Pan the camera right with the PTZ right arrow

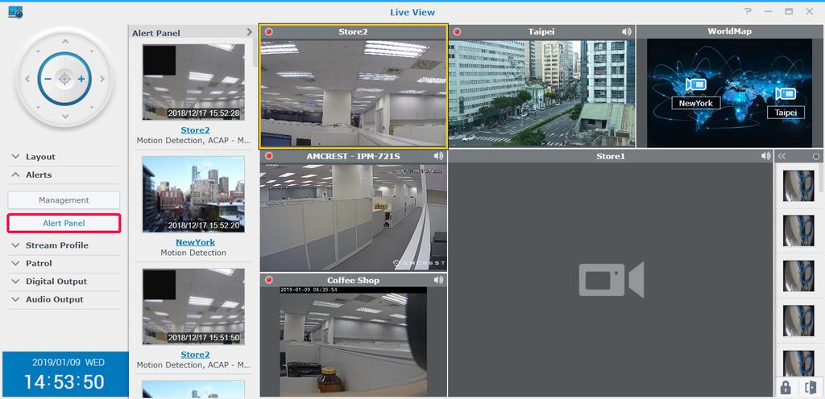102,80
